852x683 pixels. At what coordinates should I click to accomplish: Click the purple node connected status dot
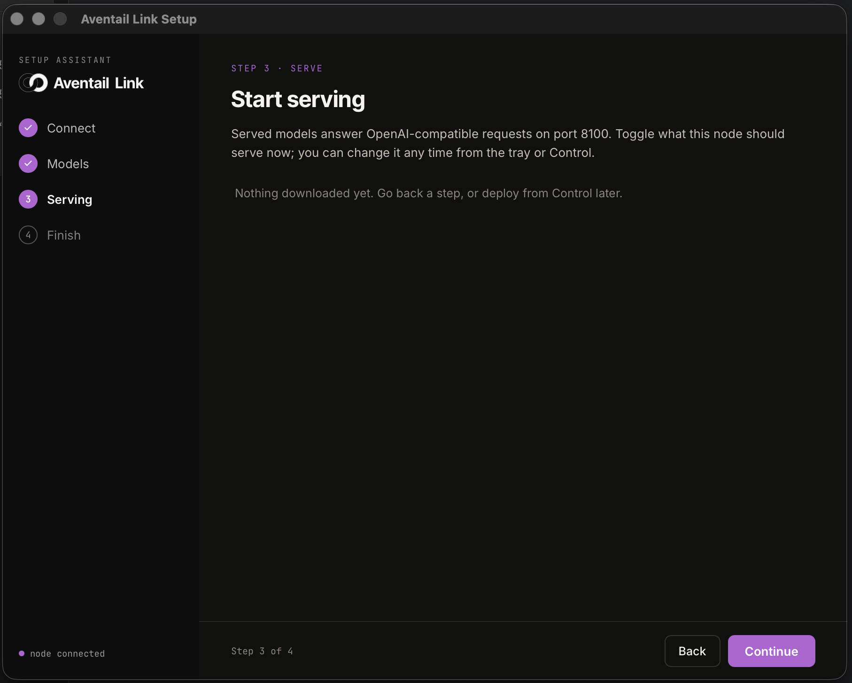pos(22,653)
